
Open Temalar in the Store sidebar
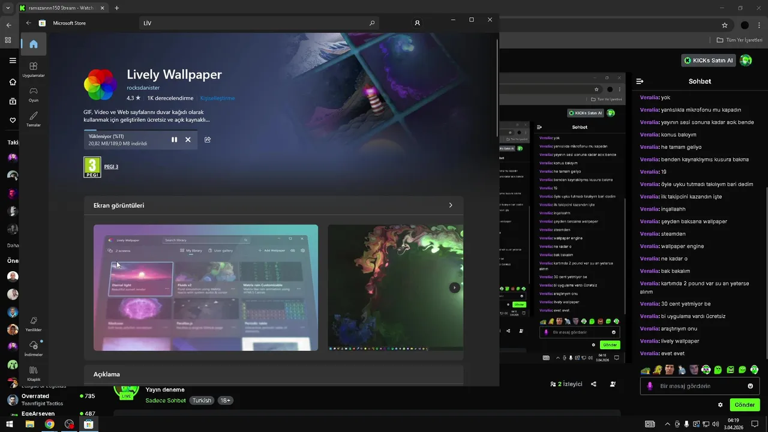(34, 119)
